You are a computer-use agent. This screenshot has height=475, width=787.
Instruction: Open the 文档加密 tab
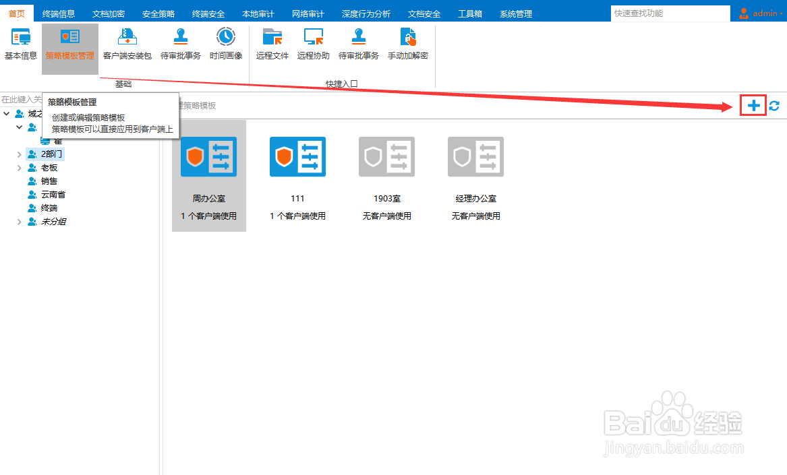coord(109,13)
